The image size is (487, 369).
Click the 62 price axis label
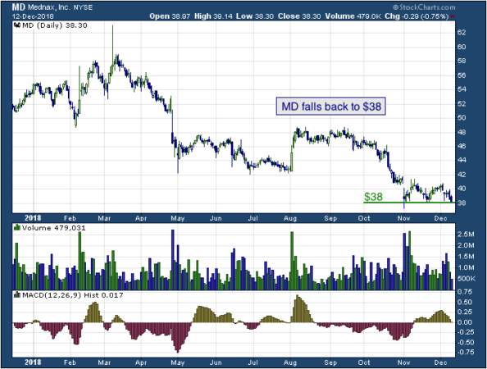(462, 32)
